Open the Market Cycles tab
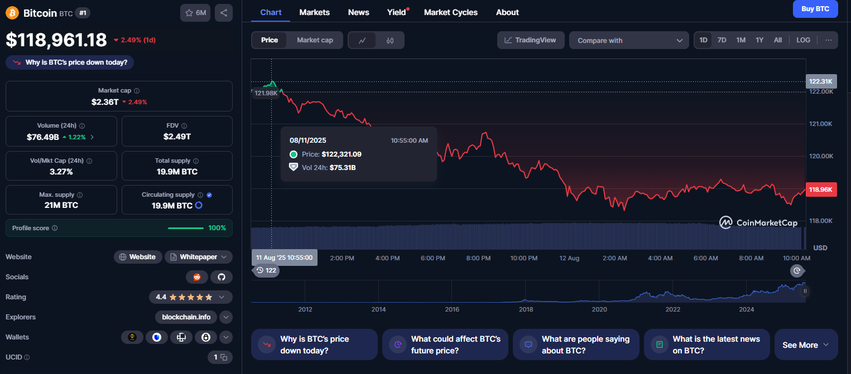Viewport: 851px width, 374px height. 450,12
